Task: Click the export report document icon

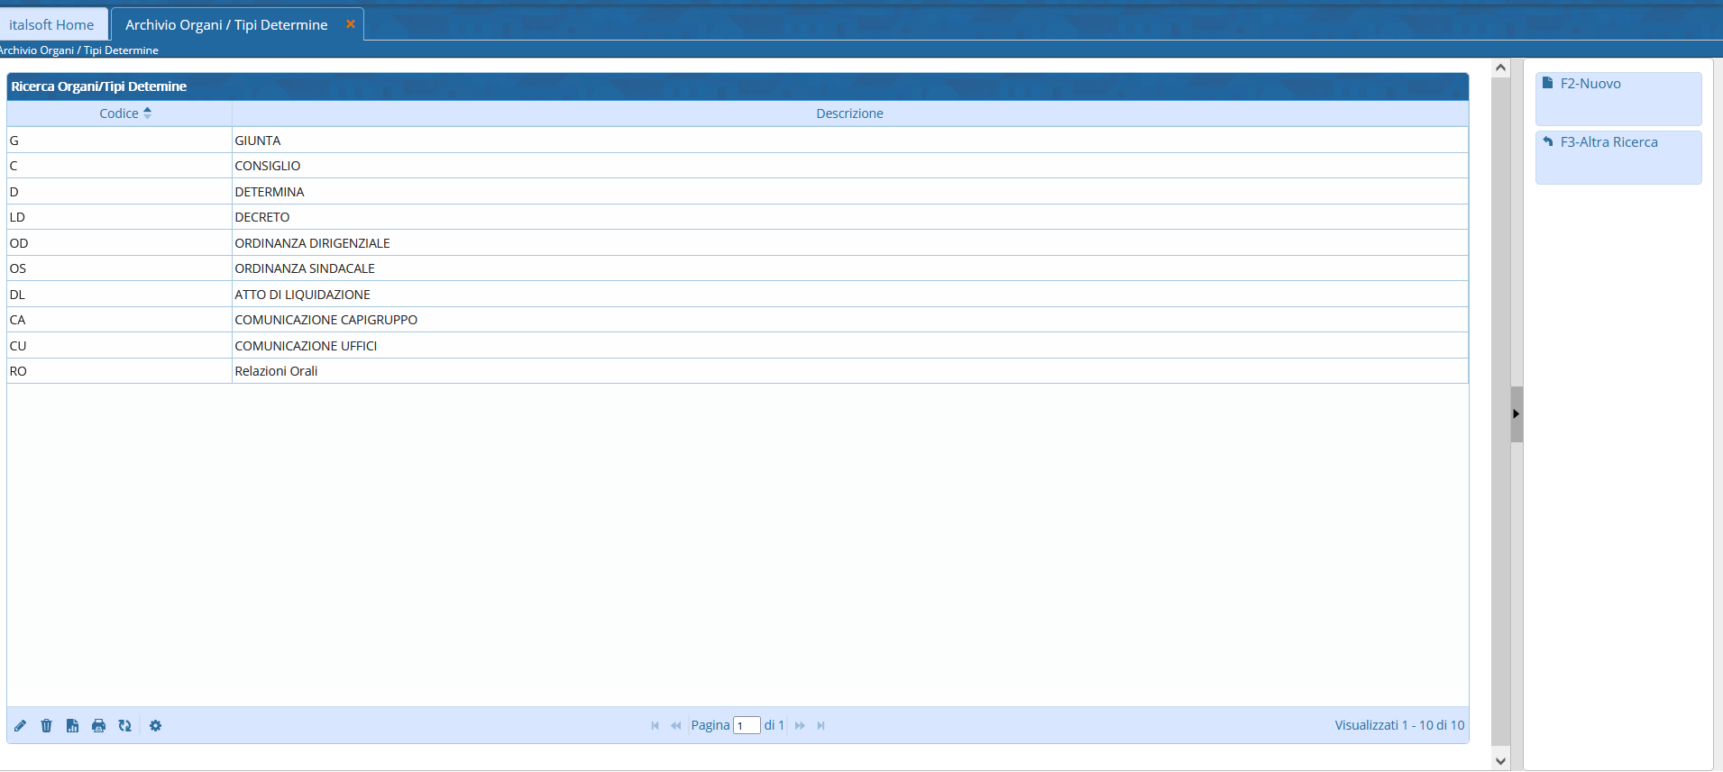Action: pyautogui.click(x=72, y=726)
